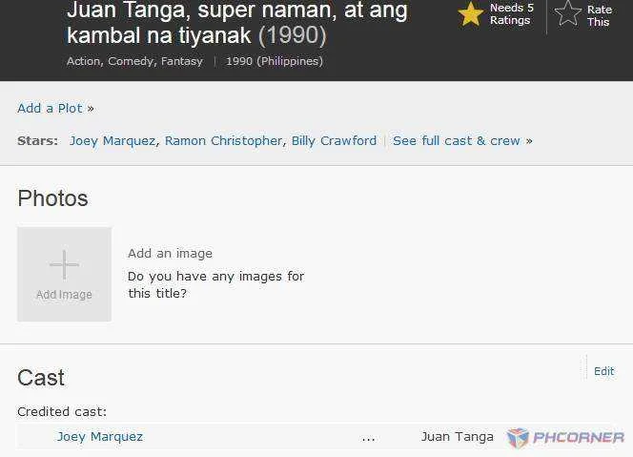Screen dimensions: 633x457
Task: Open Ramon Christopher's profile link
Action: pyautogui.click(x=223, y=140)
